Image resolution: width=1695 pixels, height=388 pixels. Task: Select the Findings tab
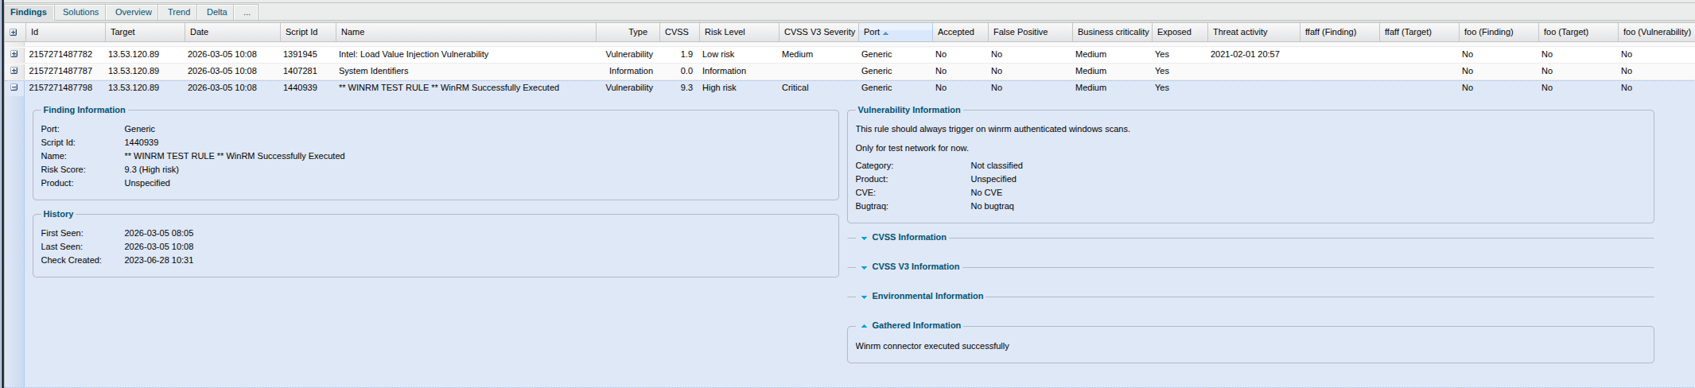(29, 12)
